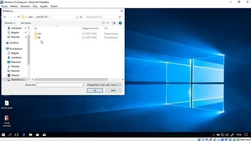Go up one folder level arrow

[x=18, y=17]
